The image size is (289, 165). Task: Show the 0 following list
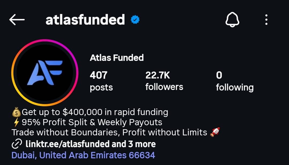pyautogui.click(x=235, y=81)
